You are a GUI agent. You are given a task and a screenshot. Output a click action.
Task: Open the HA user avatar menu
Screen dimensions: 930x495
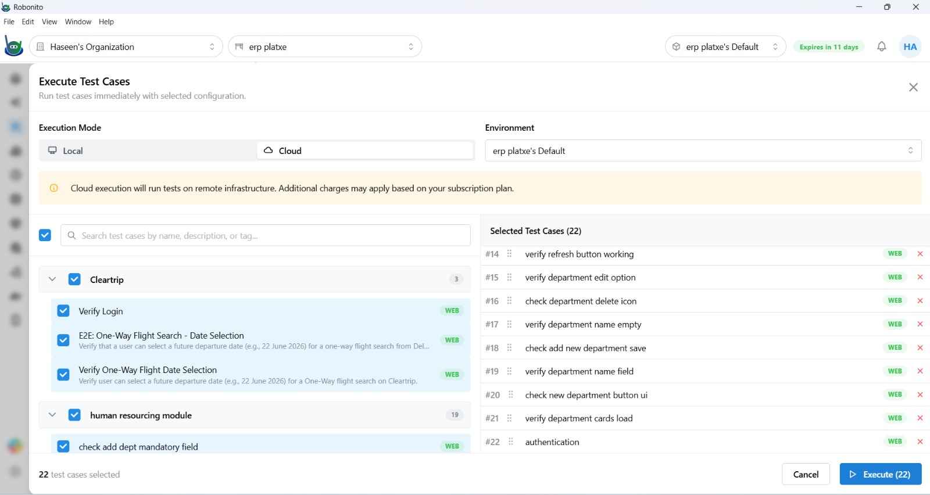[910, 46]
